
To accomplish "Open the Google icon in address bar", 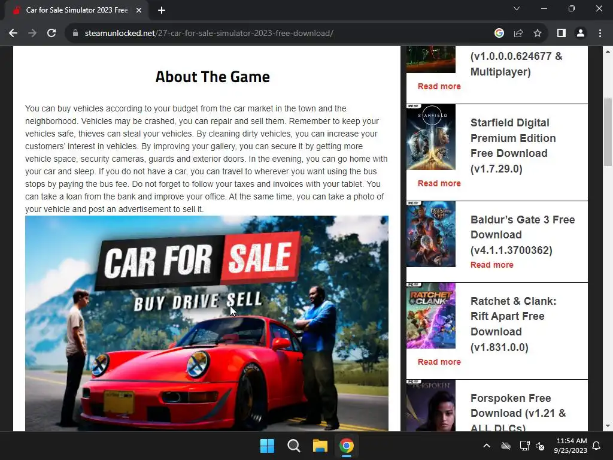I will pos(499,34).
